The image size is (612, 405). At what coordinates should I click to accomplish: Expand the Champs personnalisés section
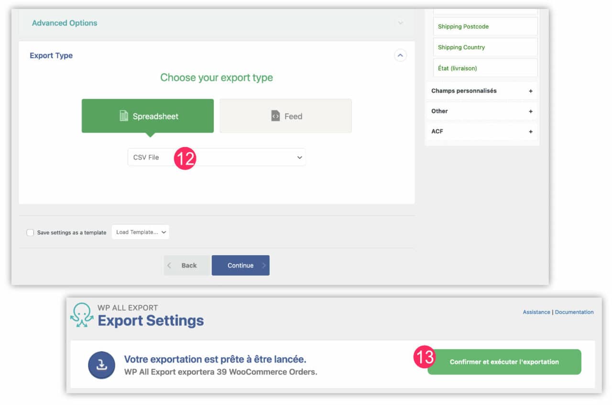531,91
